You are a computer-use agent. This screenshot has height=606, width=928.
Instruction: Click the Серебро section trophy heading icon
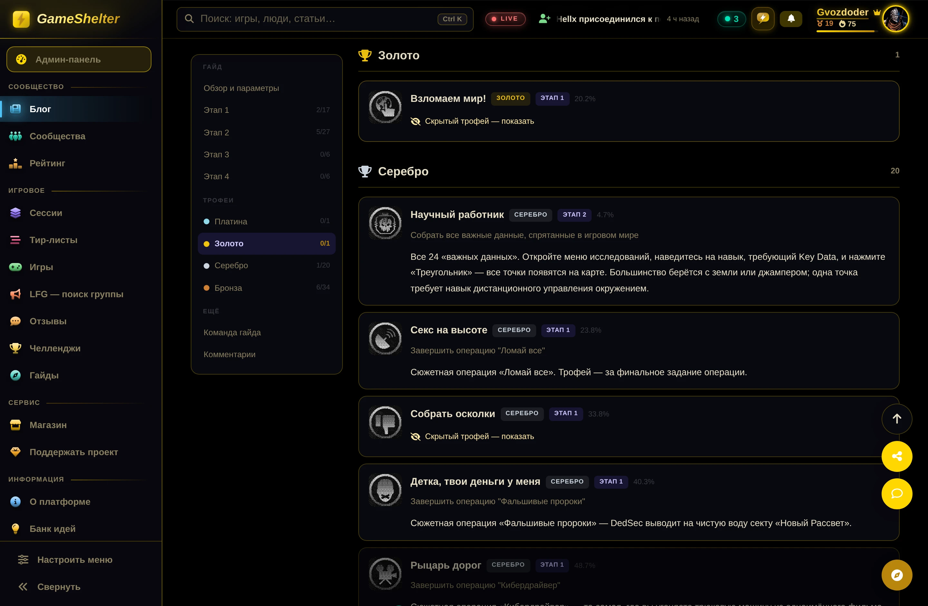click(365, 171)
